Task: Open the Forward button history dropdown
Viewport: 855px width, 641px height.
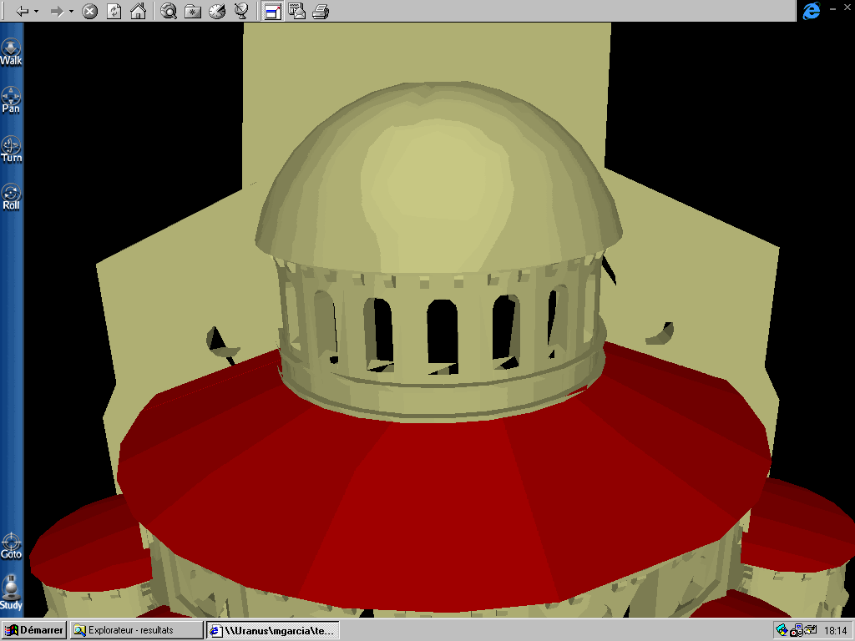Action: click(x=72, y=12)
